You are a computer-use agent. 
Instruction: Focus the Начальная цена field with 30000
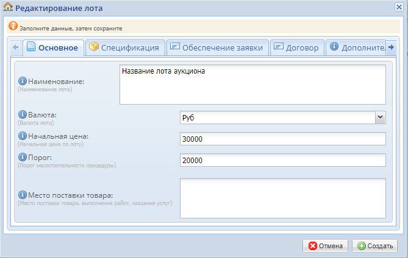[283, 139]
